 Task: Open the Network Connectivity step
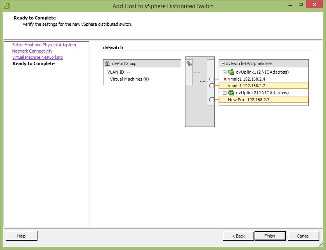point(32,51)
